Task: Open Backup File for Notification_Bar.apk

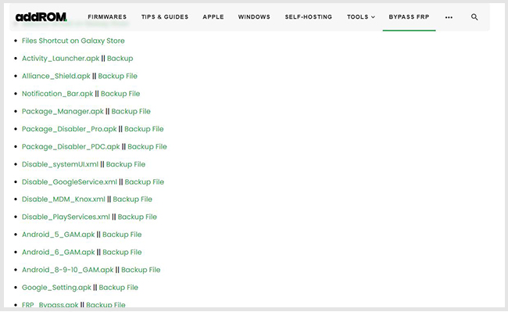Action: click(120, 94)
